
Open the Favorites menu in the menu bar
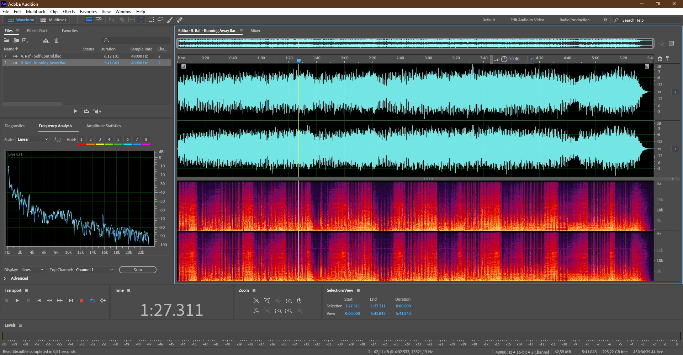tap(88, 12)
